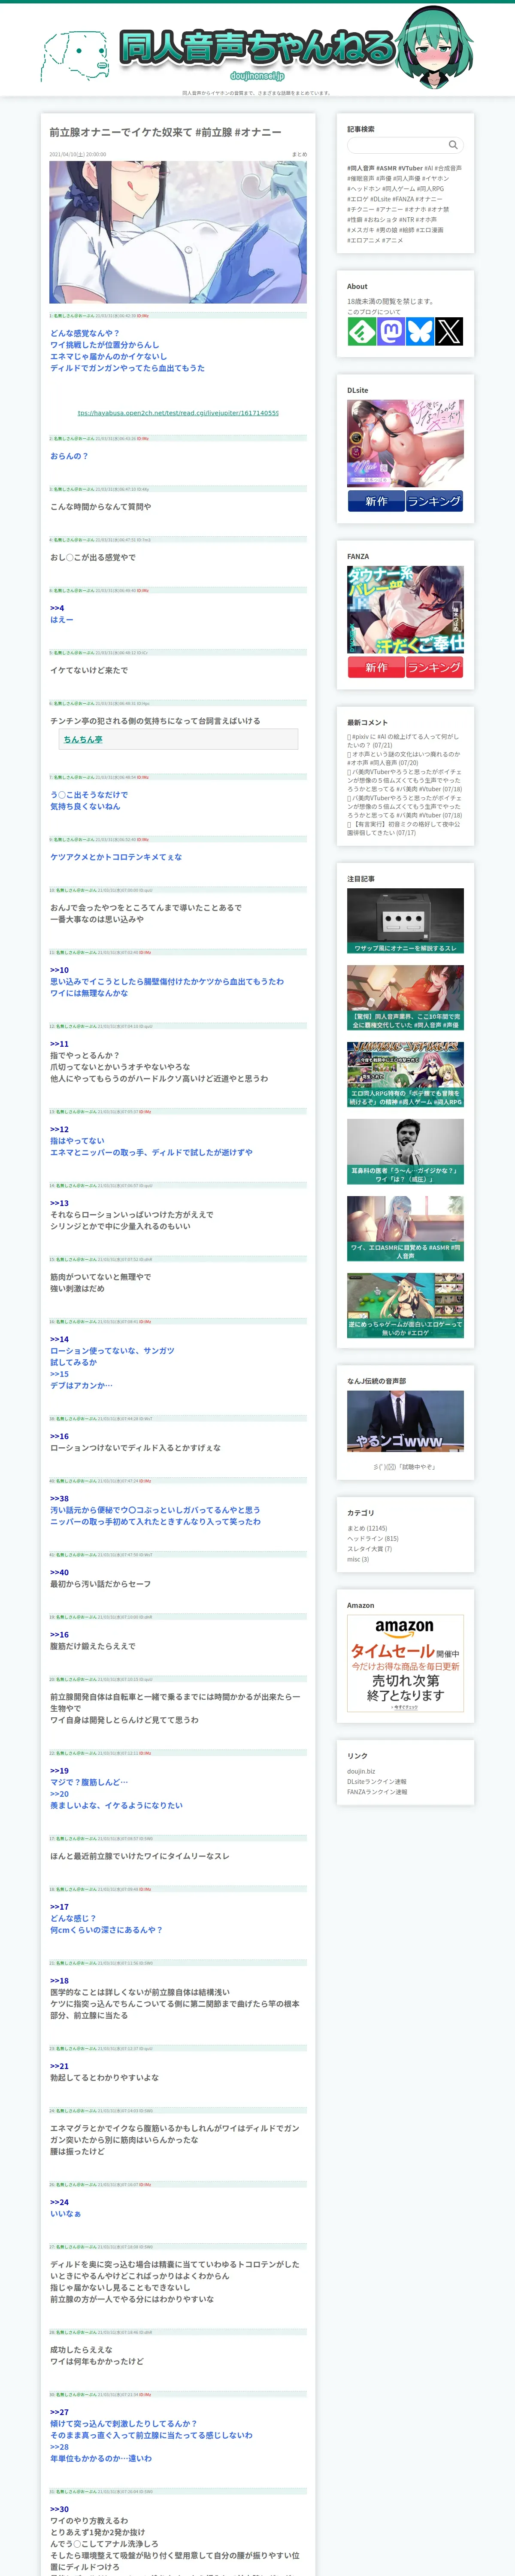Open the hayabusa.open2ch.net source thread link
Screen dimensions: 515x2576
(178, 413)
